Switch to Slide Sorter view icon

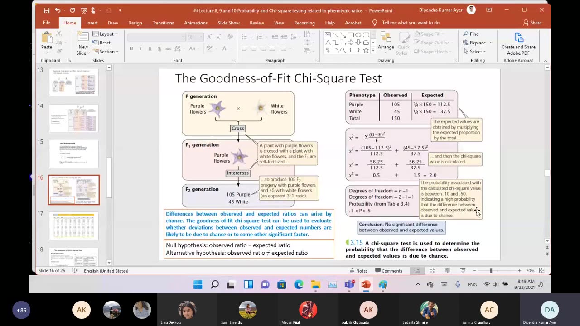(433, 271)
